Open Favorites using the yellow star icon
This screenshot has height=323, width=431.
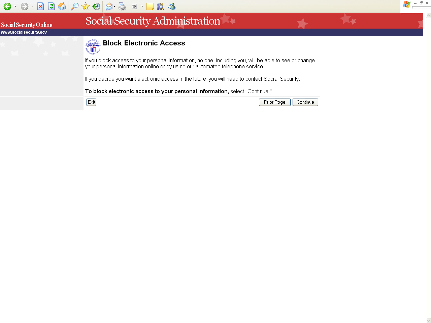[x=86, y=6]
